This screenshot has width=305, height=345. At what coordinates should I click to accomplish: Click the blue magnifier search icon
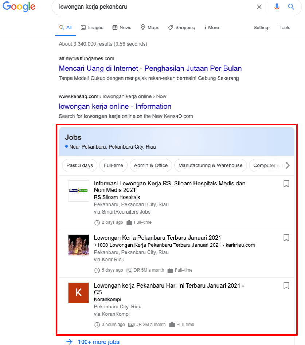click(x=291, y=7)
